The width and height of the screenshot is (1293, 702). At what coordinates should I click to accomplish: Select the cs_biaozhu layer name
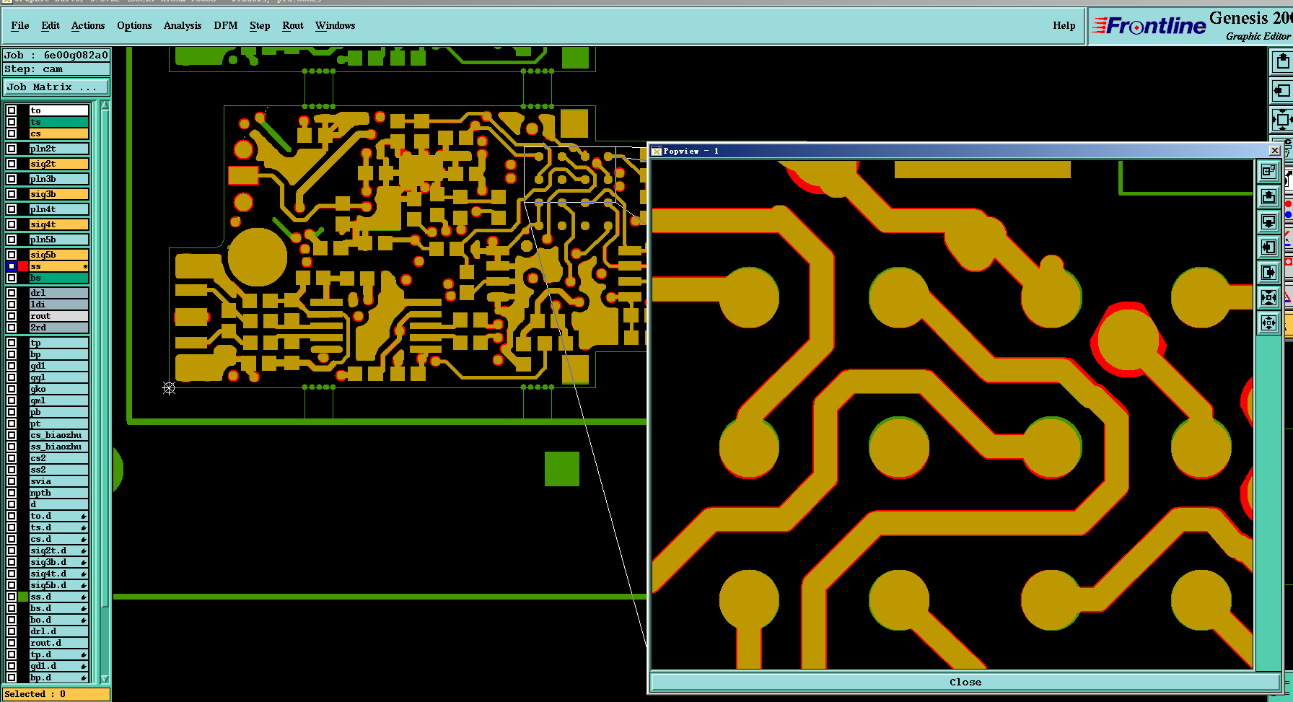click(59, 435)
